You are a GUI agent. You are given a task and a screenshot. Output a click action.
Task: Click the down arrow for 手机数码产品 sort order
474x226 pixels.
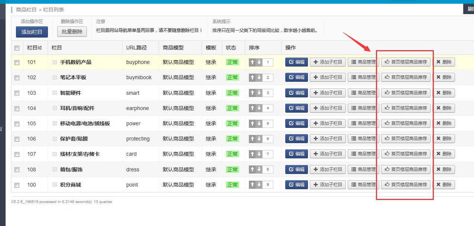tap(259, 62)
